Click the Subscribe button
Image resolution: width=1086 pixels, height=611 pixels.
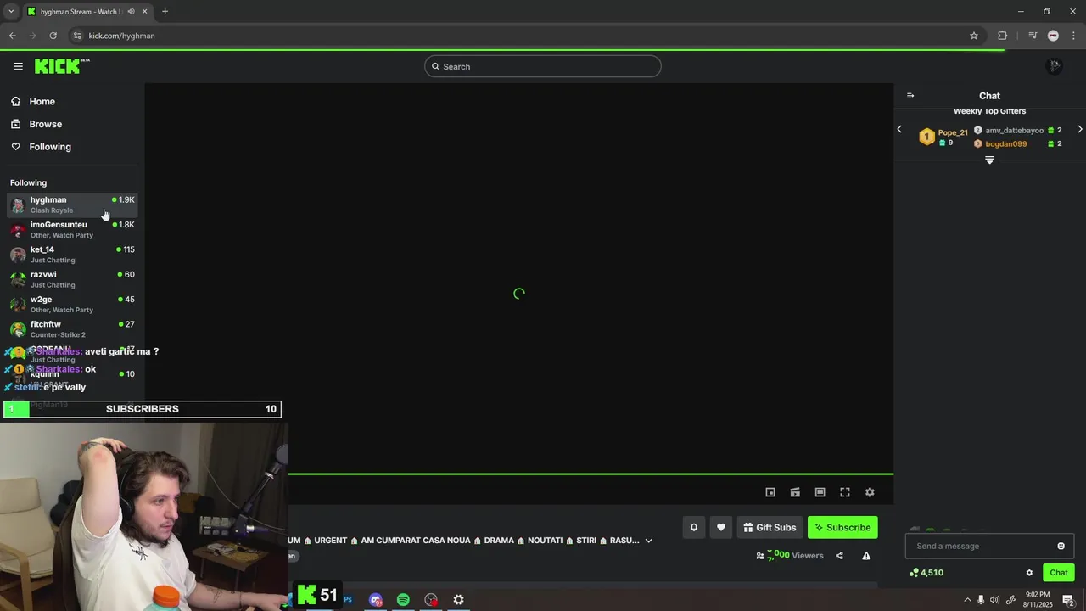[842, 527]
